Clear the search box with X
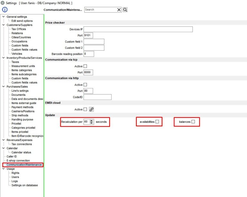Screen dimensions: 247x197 pyautogui.click(x=119, y=10)
